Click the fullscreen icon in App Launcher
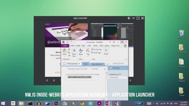This screenshot has height=106, width=189. pos(138,18)
